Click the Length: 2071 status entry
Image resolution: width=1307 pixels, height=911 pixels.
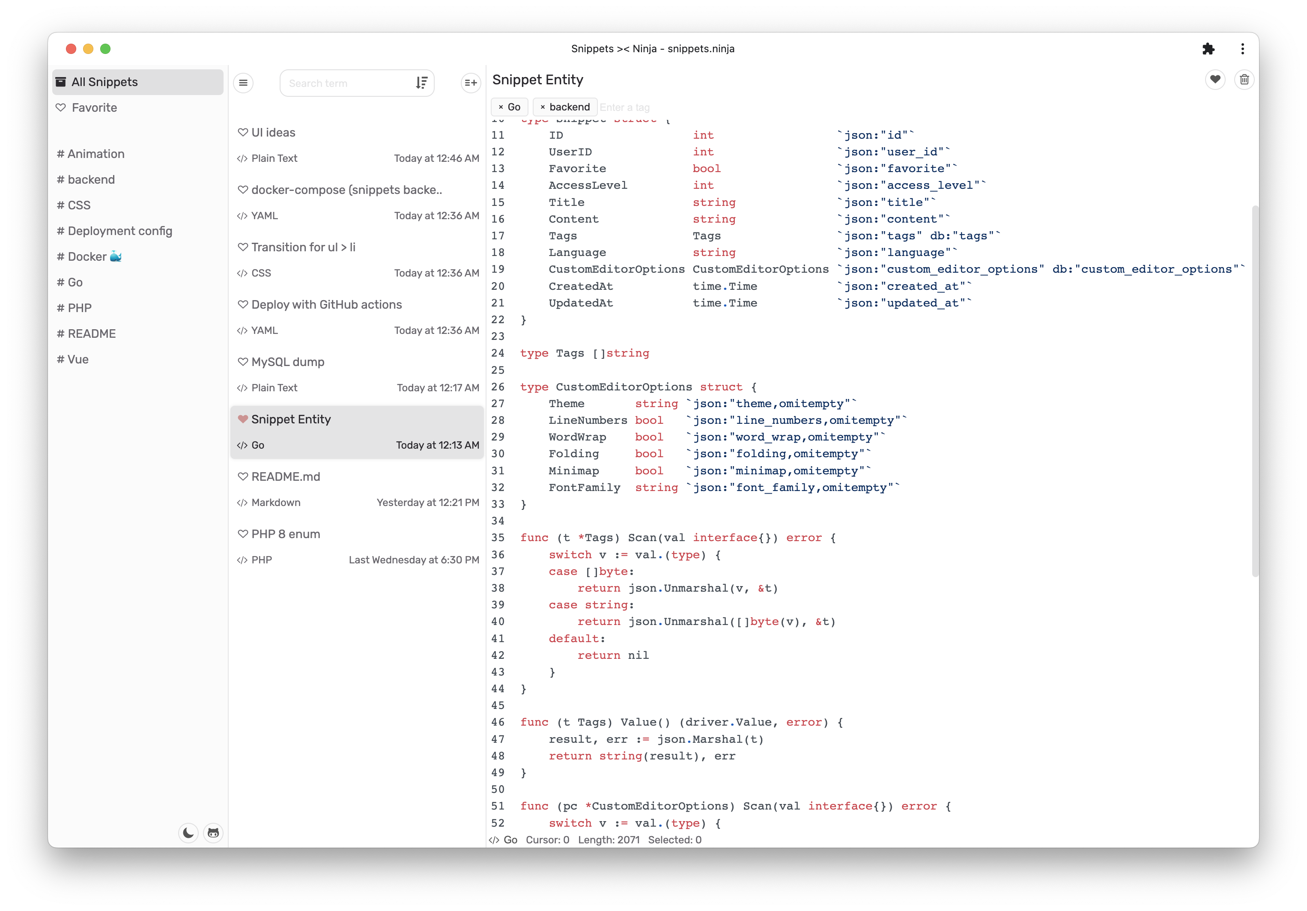tap(609, 840)
